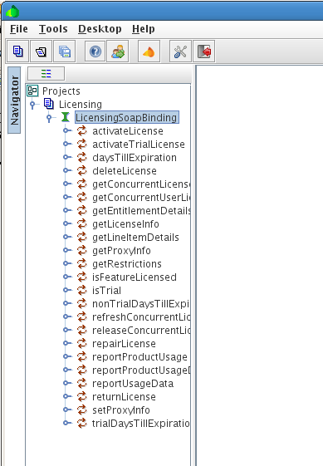This screenshot has height=466, width=323.
Task: Select the Projects root label
Action: click(x=61, y=91)
